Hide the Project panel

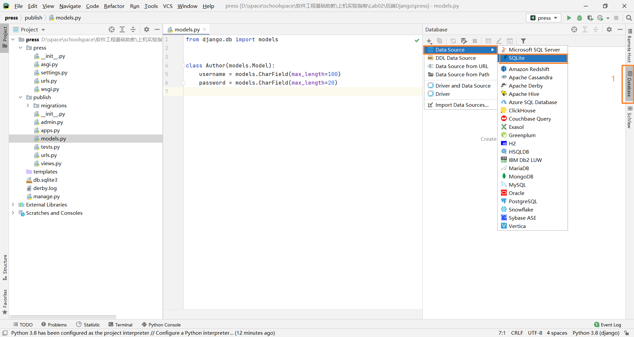[x=157, y=29]
